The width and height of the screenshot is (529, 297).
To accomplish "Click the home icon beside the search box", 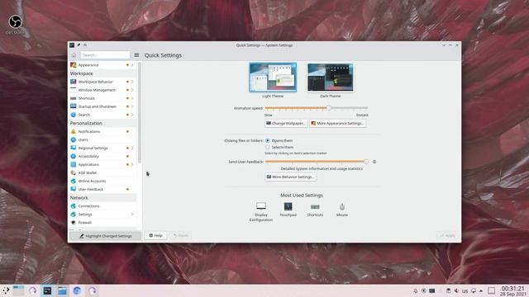I will [x=74, y=55].
